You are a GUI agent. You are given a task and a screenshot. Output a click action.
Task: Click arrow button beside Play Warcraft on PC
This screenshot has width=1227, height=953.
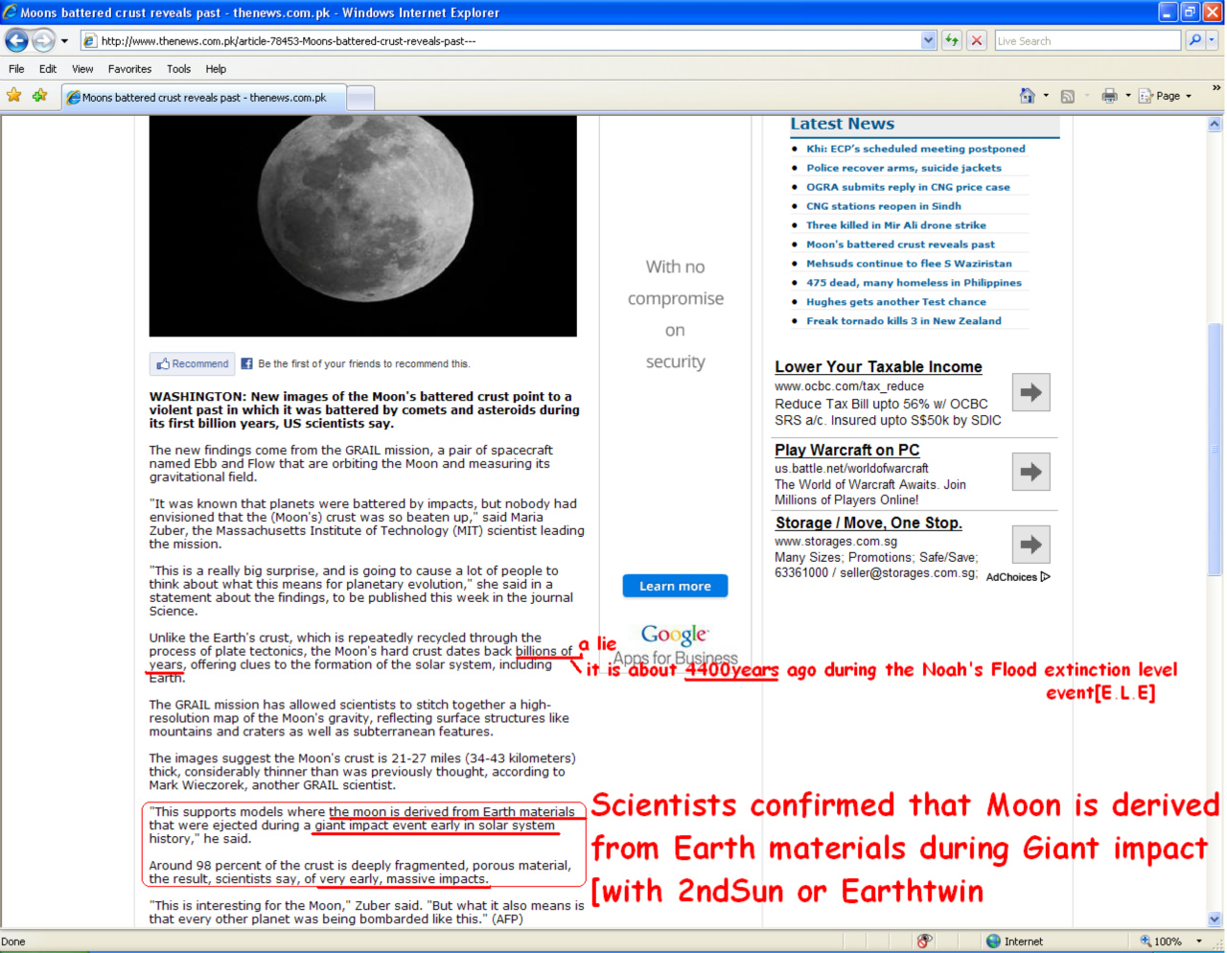coord(1030,472)
